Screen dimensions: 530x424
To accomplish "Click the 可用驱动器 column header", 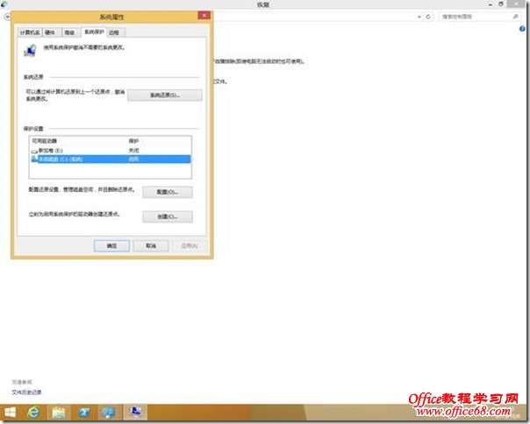I will click(x=44, y=141).
